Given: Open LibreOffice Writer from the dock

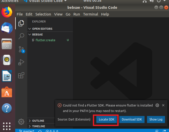Looking at the screenshot, I should [x=7, y=76].
